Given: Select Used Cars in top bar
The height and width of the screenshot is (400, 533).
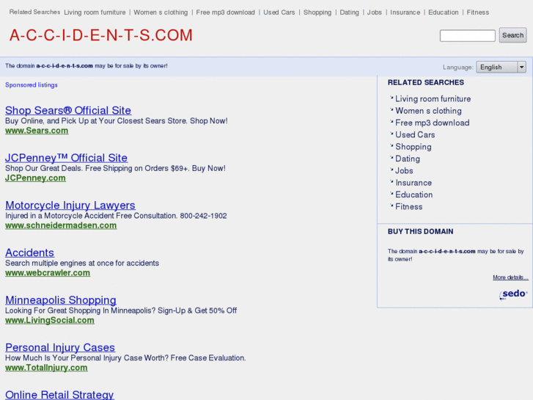Looking at the screenshot, I should coord(279,12).
